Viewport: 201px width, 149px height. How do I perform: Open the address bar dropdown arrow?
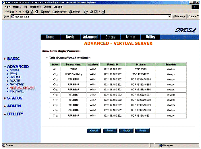[x=170, y=17]
